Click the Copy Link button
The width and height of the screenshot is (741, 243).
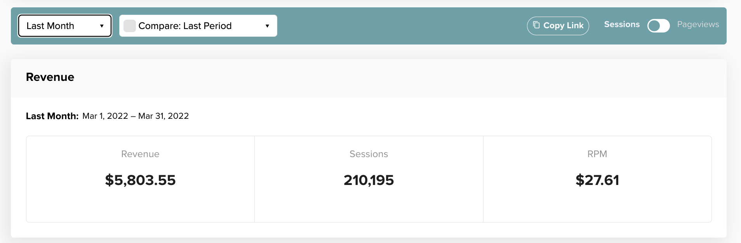coord(558,26)
